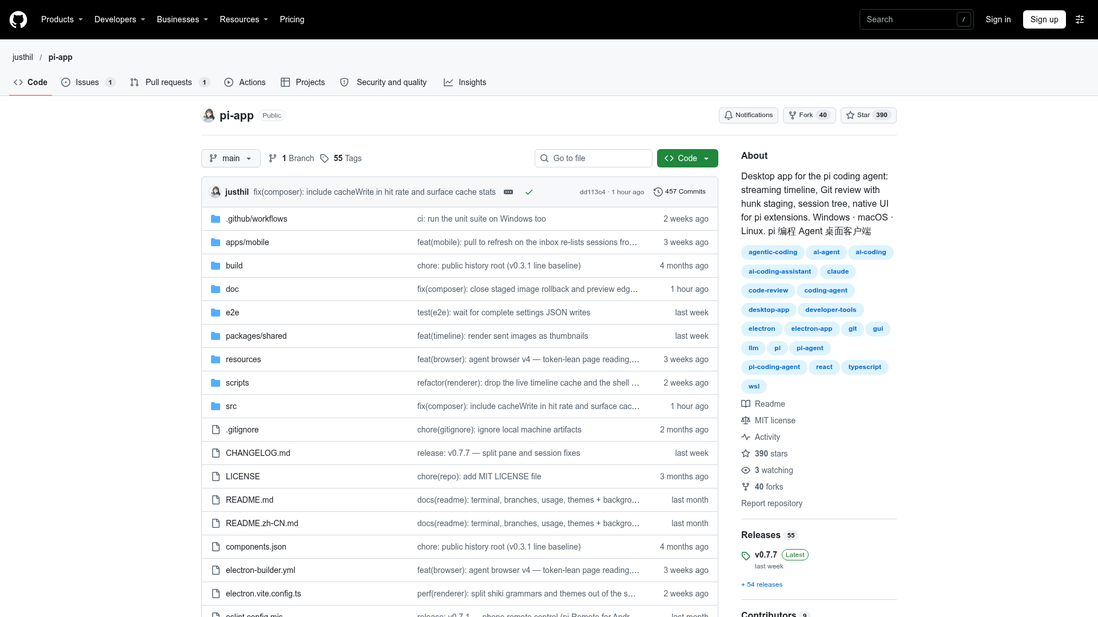
Task: Click the Sign up button
Action: (x=1044, y=19)
